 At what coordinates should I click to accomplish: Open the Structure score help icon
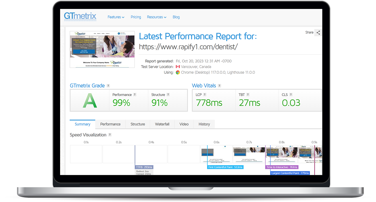coord(168,94)
